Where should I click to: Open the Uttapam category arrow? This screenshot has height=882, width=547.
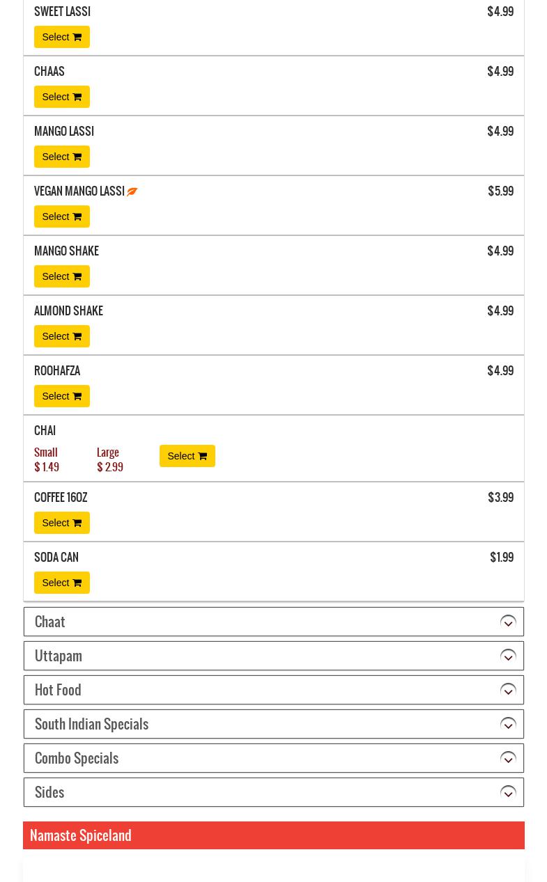click(x=508, y=656)
